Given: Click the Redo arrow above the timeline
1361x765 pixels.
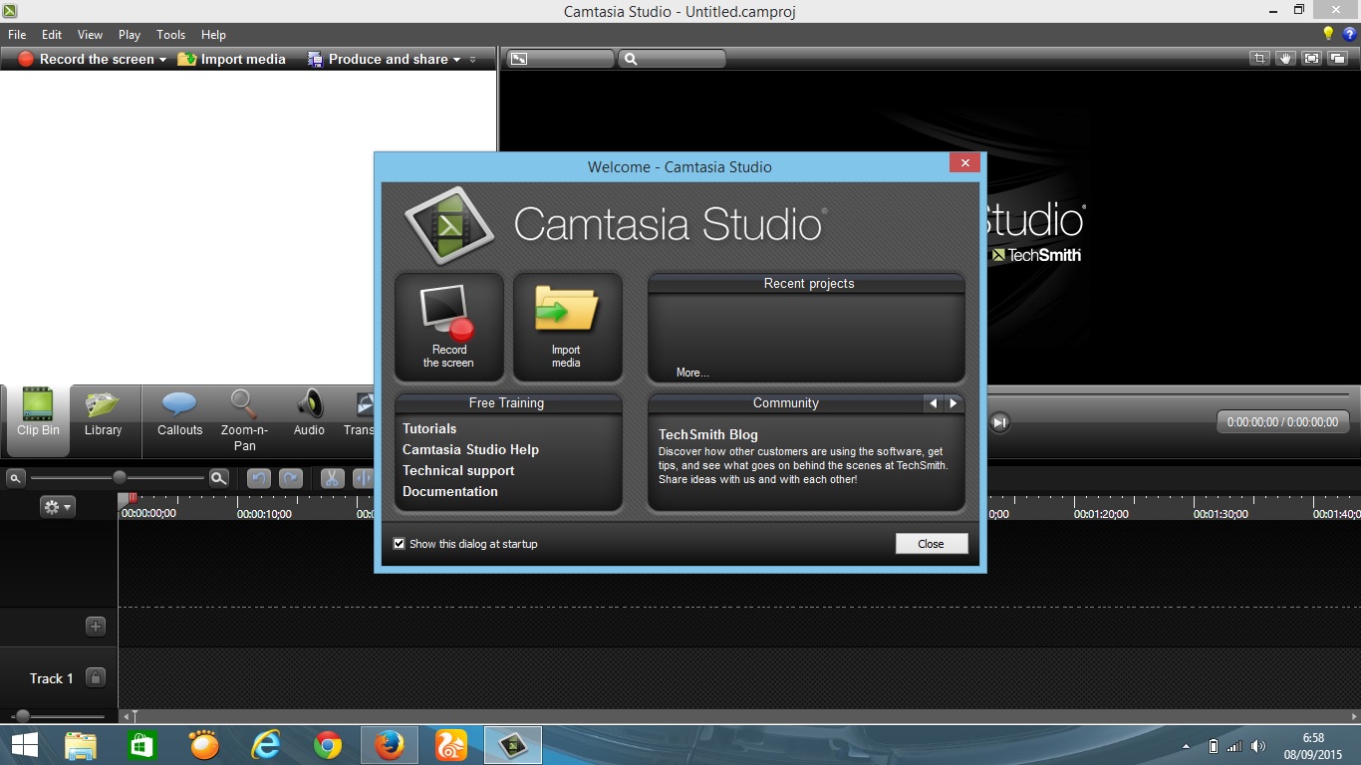Looking at the screenshot, I should (x=290, y=479).
